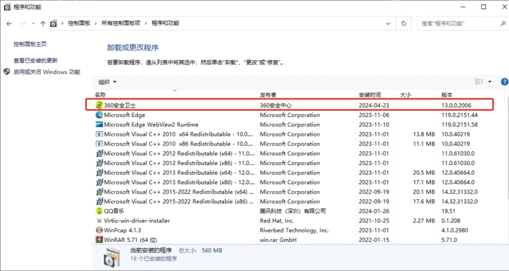This screenshot has width=509, height=271.
Task: Select the WinPcap 4.1.3 entry
Action: pos(122,230)
